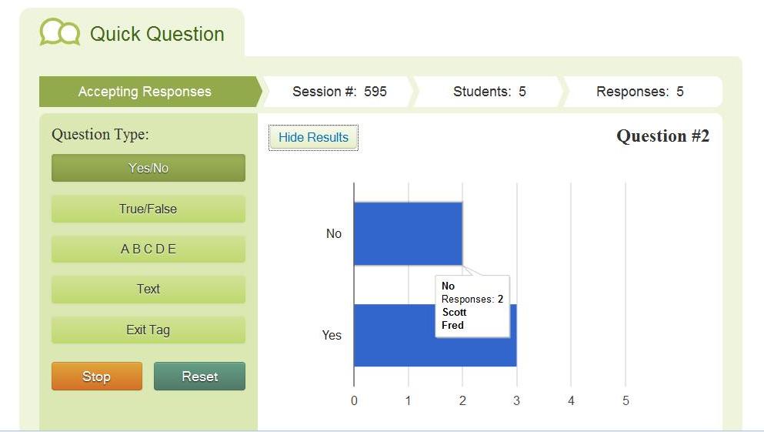Select the Exit Tag question type
Screen dimensions: 764x432
point(148,330)
